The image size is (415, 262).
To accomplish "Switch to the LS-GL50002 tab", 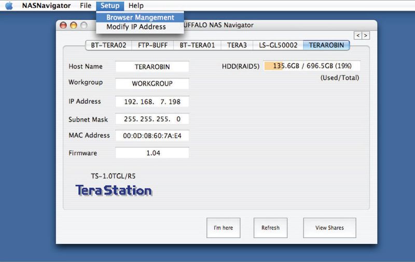I will 278,45.
